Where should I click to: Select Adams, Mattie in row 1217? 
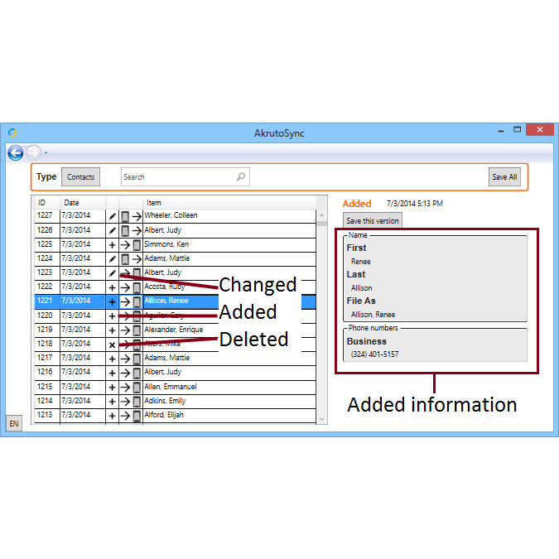coord(175,359)
